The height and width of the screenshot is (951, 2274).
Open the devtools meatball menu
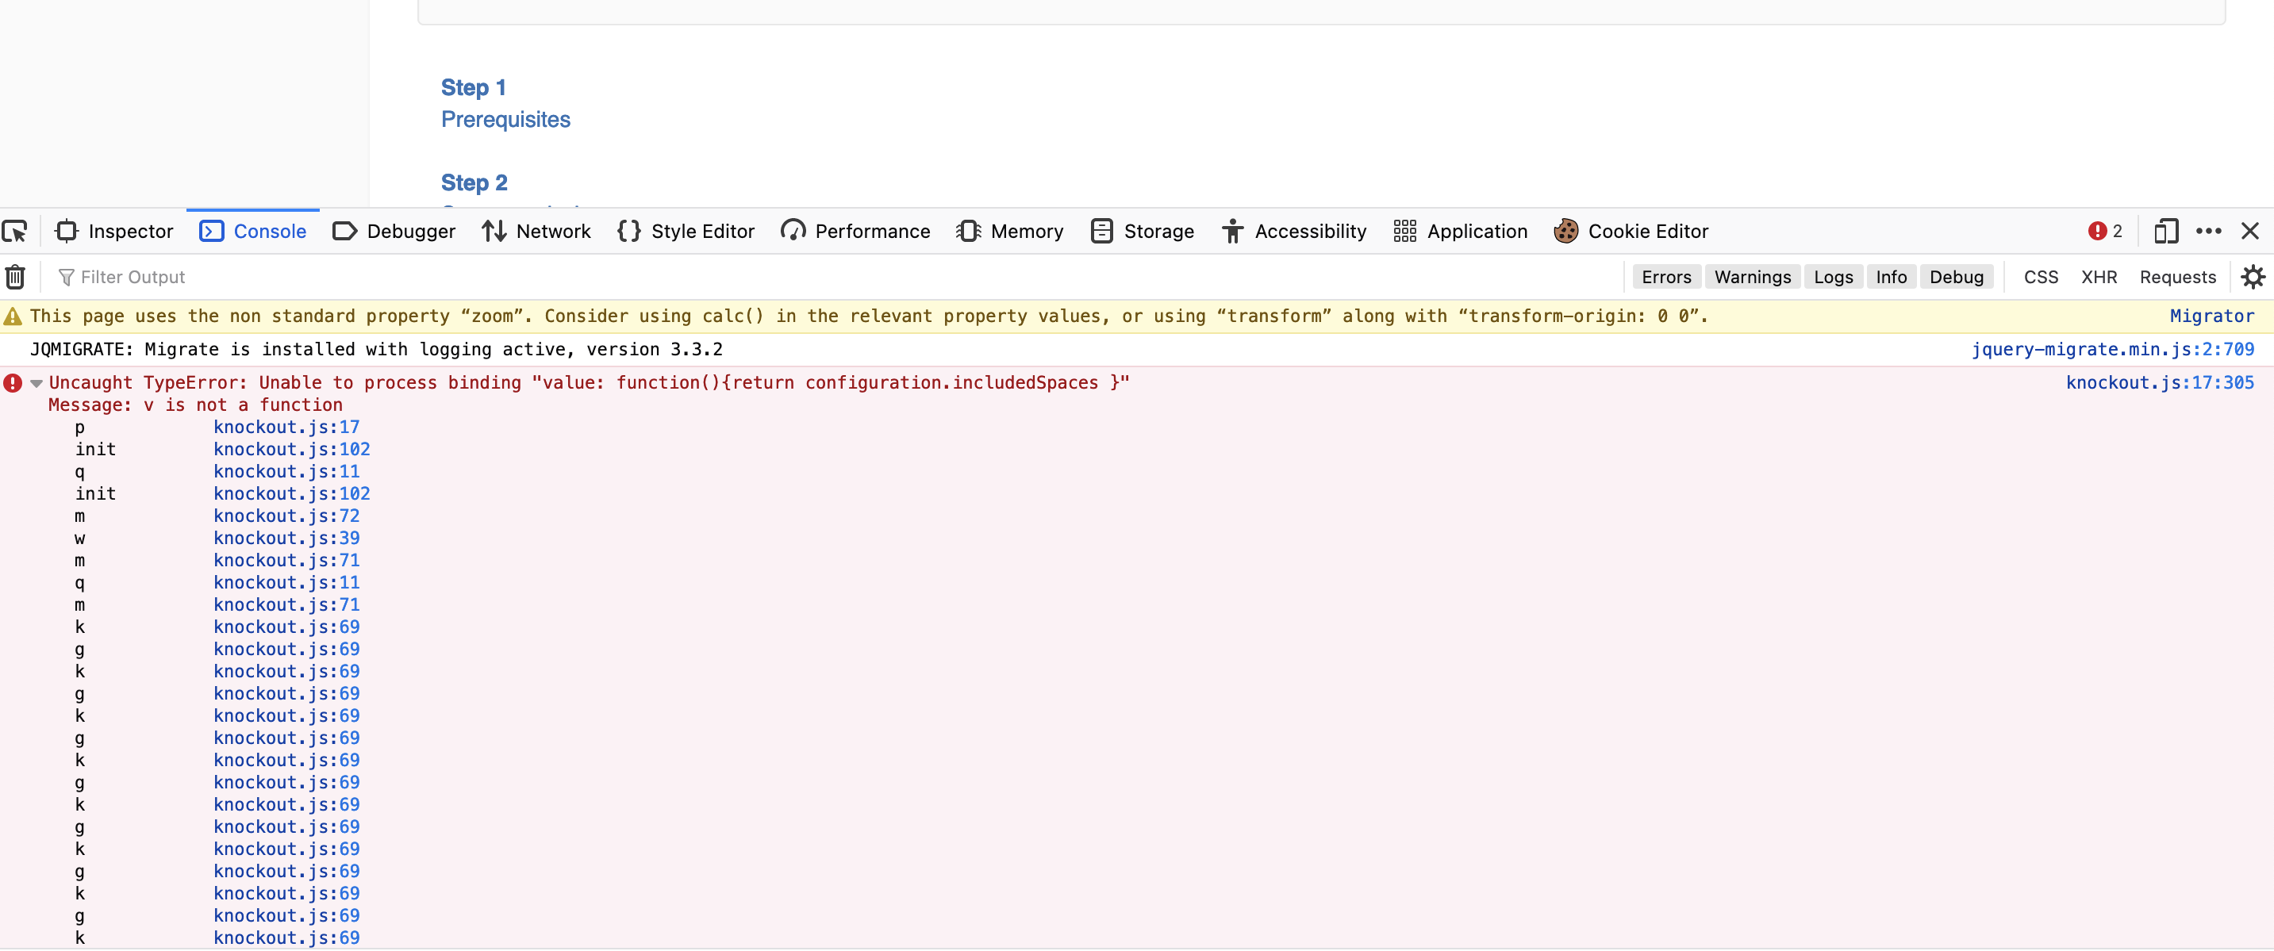click(x=2210, y=231)
